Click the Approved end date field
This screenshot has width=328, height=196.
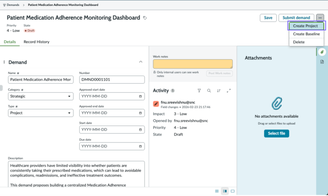point(112,113)
